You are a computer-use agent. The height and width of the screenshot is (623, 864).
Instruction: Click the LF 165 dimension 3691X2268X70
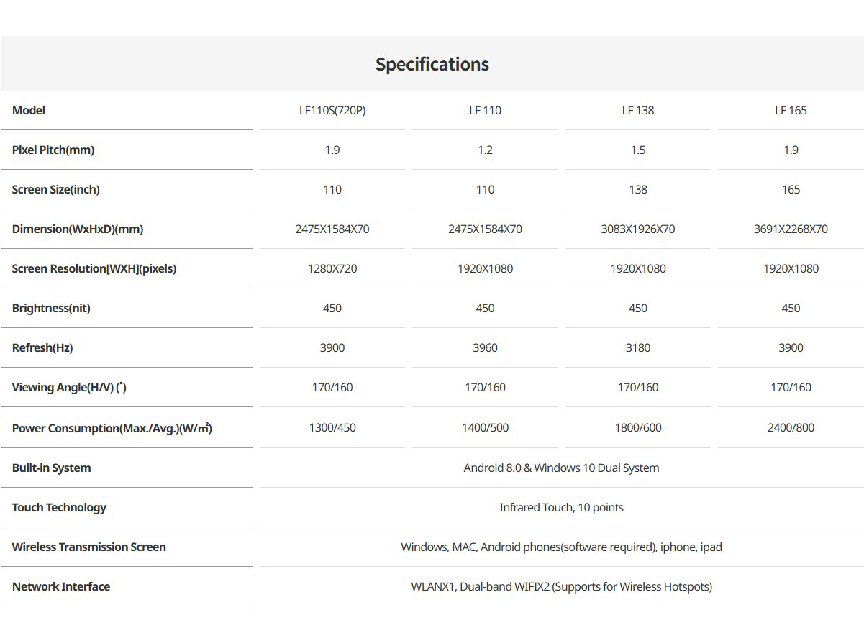coord(791,229)
